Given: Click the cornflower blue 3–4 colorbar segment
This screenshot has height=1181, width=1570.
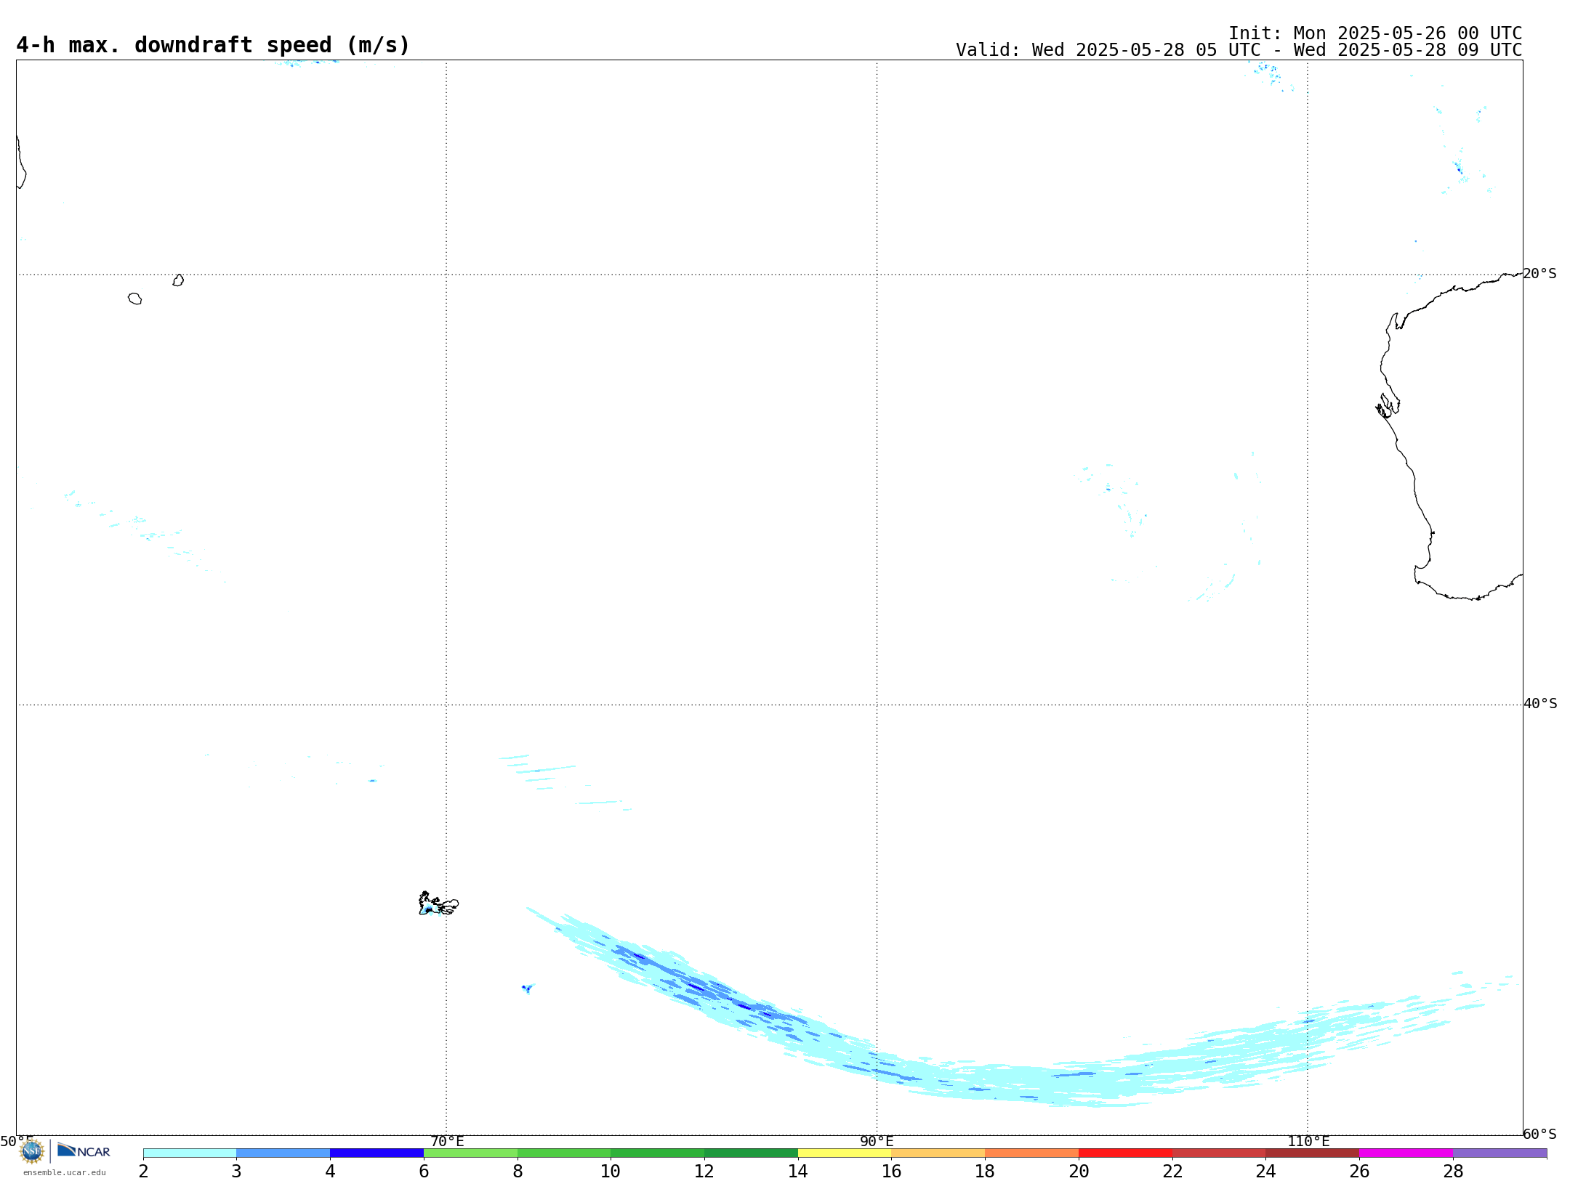Looking at the screenshot, I should tap(283, 1153).
